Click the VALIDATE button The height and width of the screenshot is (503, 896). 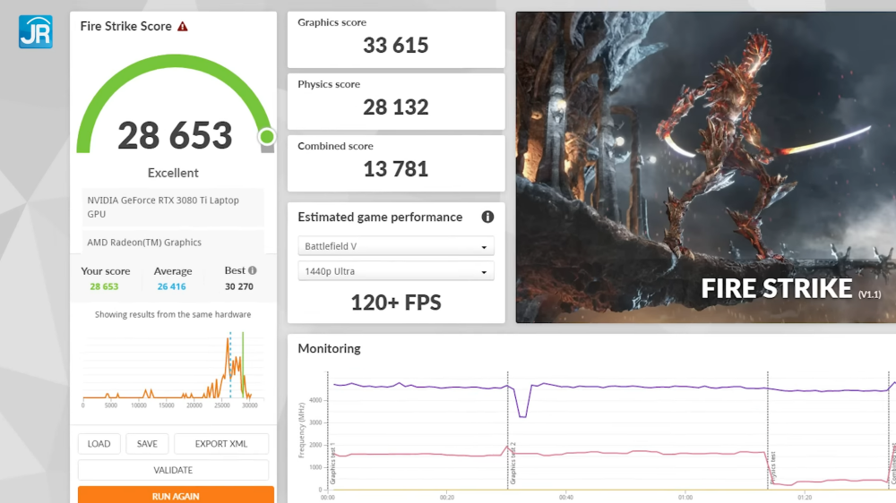173,470
